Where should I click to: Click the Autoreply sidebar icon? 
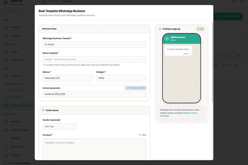coord(6,122)
